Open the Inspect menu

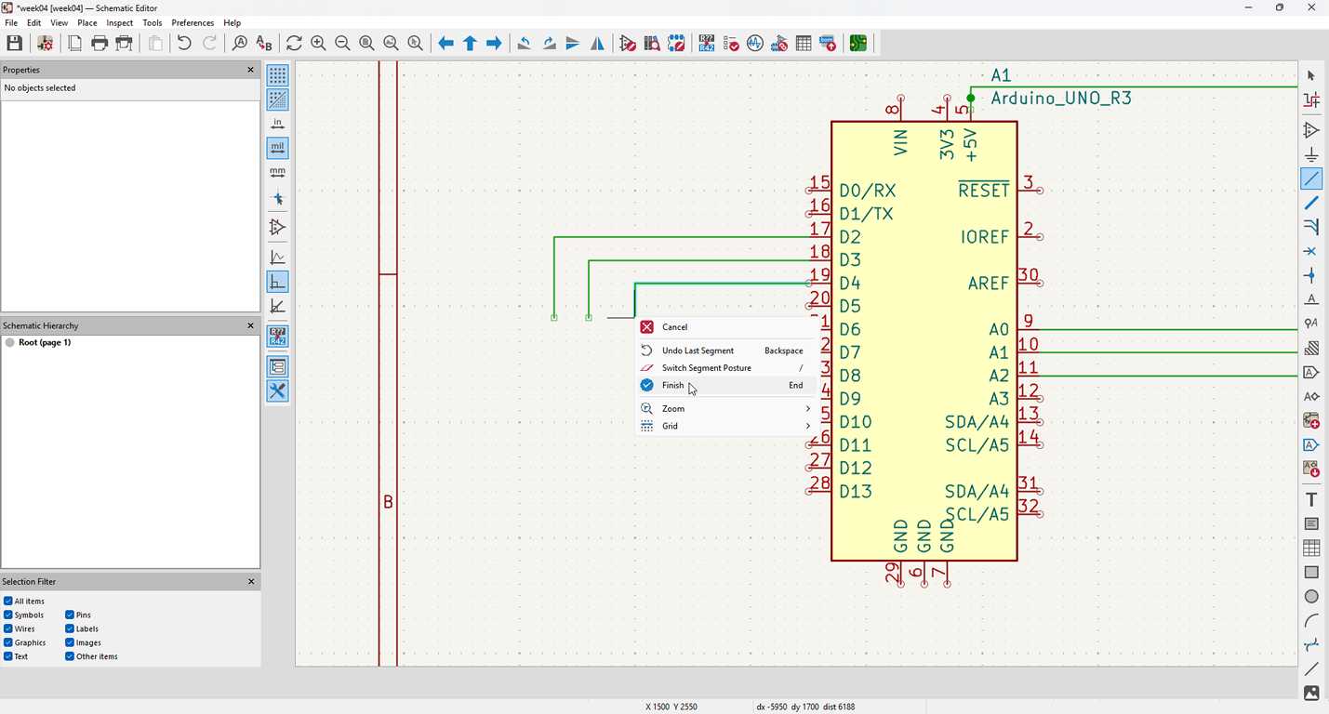click(120, 22)
